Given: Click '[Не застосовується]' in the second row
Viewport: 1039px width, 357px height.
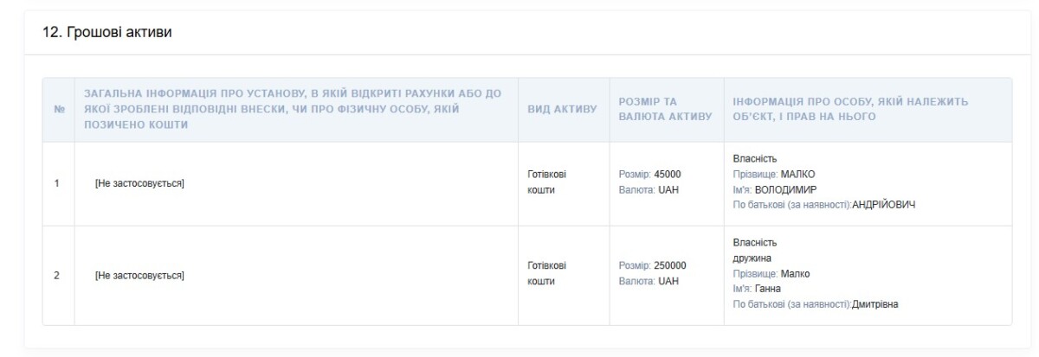Looking at the screenshot, I should click(140, 276).
